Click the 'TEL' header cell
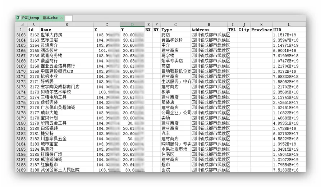This screenshot has height=187, width=321. pos(232,30)
